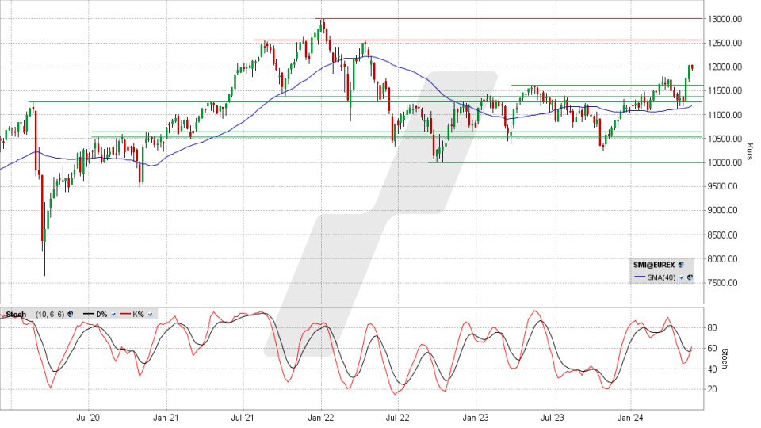Click the (10, 6, 6) stochastic parameters
This screenshot has width=761, height=428.
(x=49, y=315)
